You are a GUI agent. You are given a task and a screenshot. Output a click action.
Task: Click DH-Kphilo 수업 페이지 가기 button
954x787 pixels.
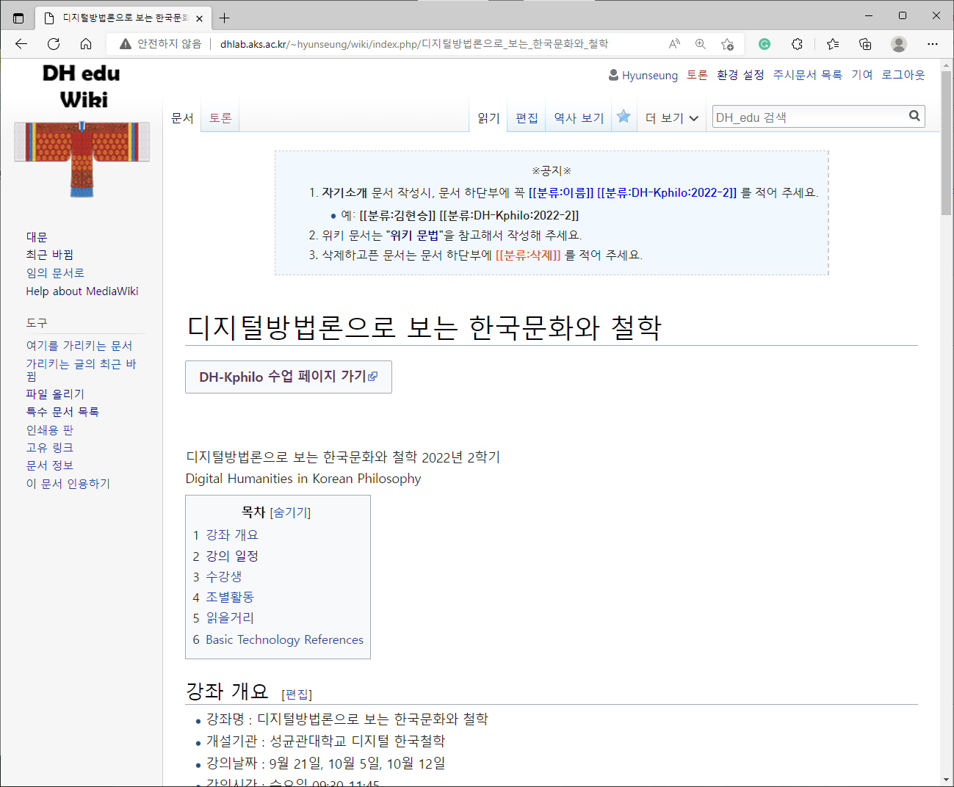click(x=288, y=377)
